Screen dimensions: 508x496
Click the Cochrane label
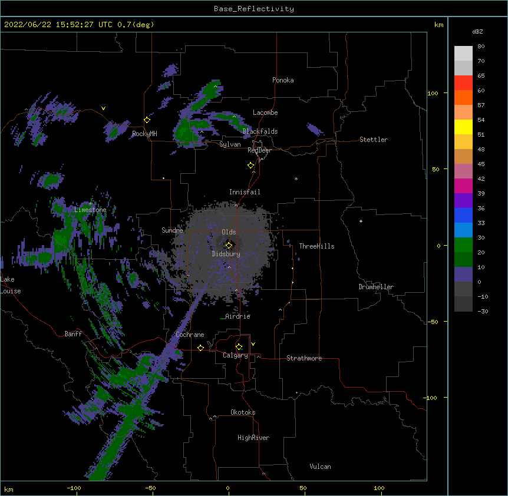coord(190,335)
